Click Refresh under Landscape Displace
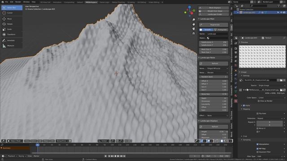287x161 pixels. click(213, 127)
